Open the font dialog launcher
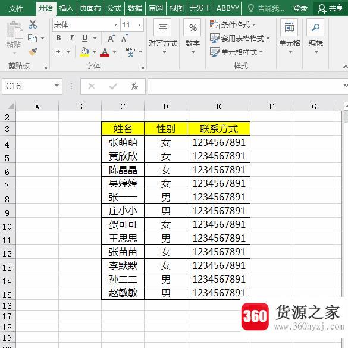 pos(142,67)
